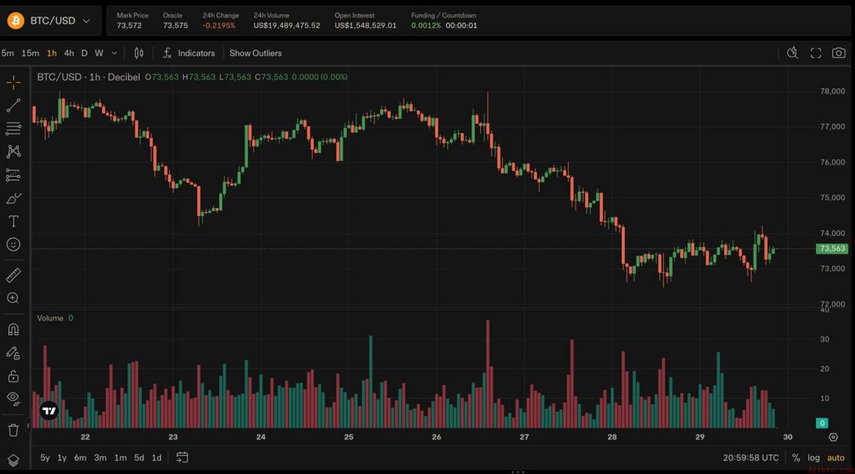Viewport: 855px width, 474px height.
Task: Open the Indicators menu
Action: [189, 53]
